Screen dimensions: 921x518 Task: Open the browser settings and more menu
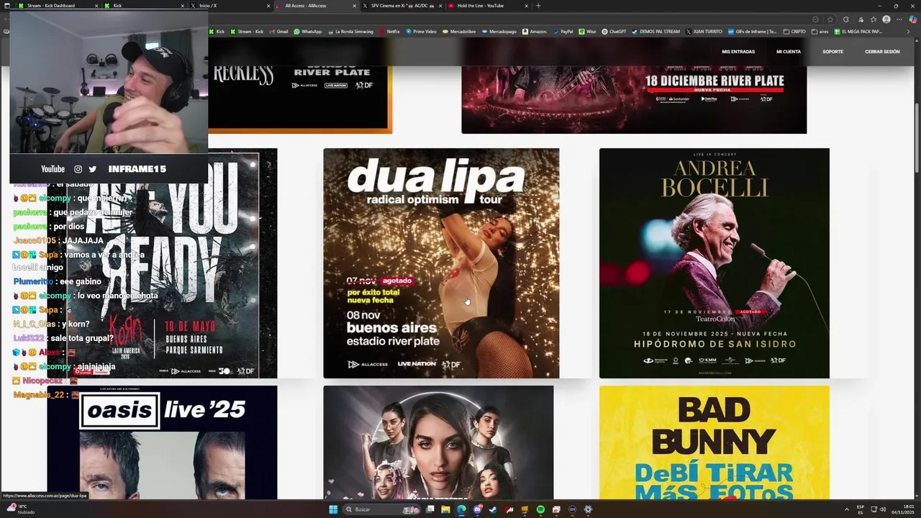(x=899, y=19)
